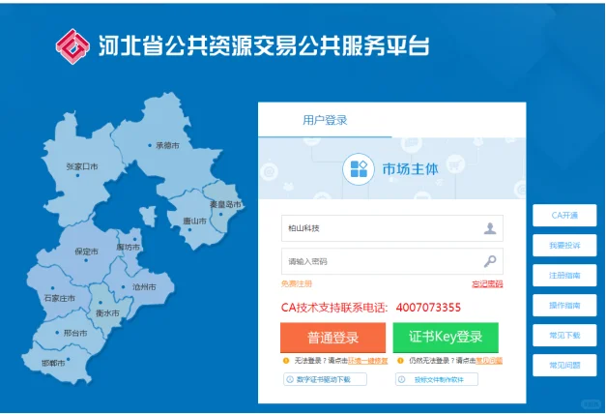Focus the 请输入密码 password field
Image resolution: width=606 pixels, height=414 pixels.
pyautogui.click(x=392, y=261)
